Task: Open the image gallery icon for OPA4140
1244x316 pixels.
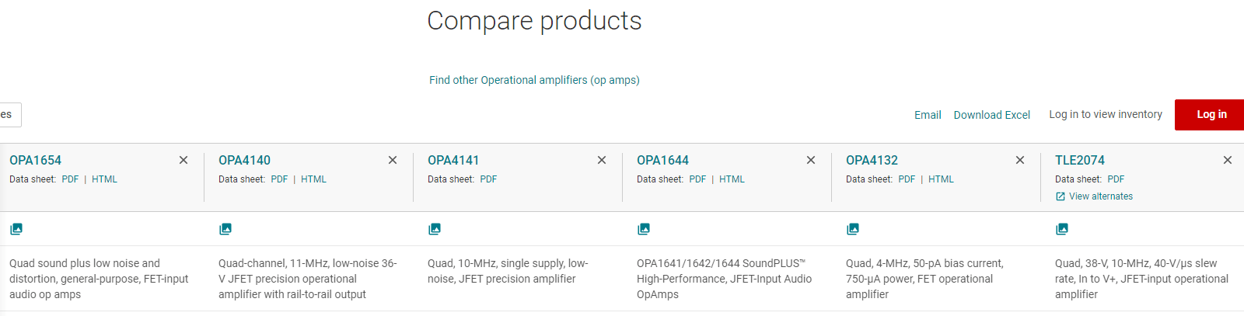Action: click(x=225, y=229)
